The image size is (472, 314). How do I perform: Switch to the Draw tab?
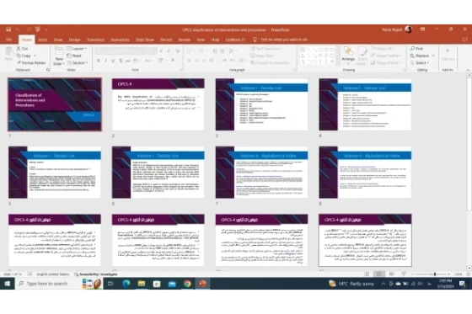pyautogui.click(x=58, y=40)
